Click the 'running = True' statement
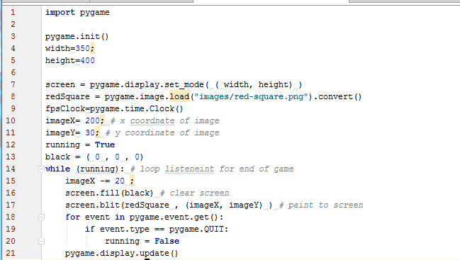460x260 pixels. [80, 145]
